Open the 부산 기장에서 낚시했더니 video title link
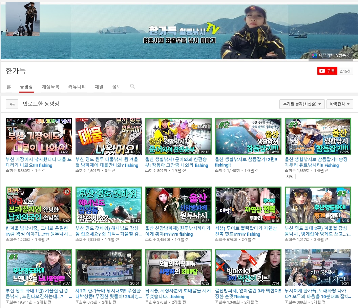Screen dimensions: 358x308 (39, 162)
